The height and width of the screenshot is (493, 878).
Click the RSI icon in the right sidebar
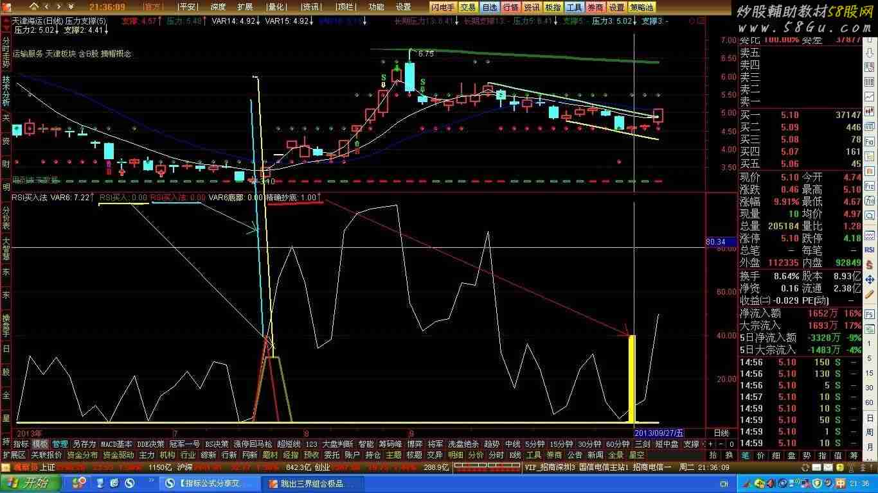[x=870, y=250]
